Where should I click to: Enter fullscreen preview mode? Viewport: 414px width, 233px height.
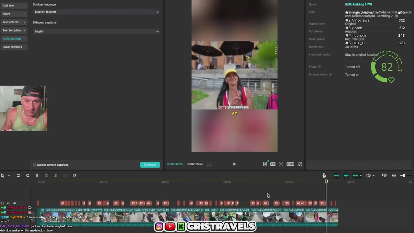[x=300, y=164]
